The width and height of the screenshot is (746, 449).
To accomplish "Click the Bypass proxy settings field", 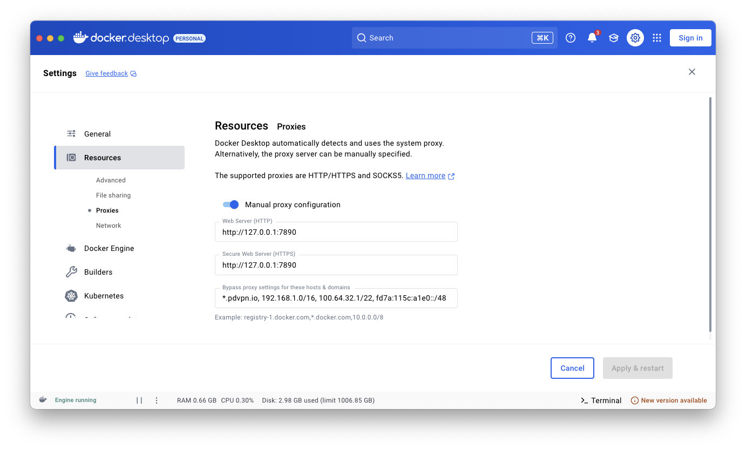I will point(336,298).
